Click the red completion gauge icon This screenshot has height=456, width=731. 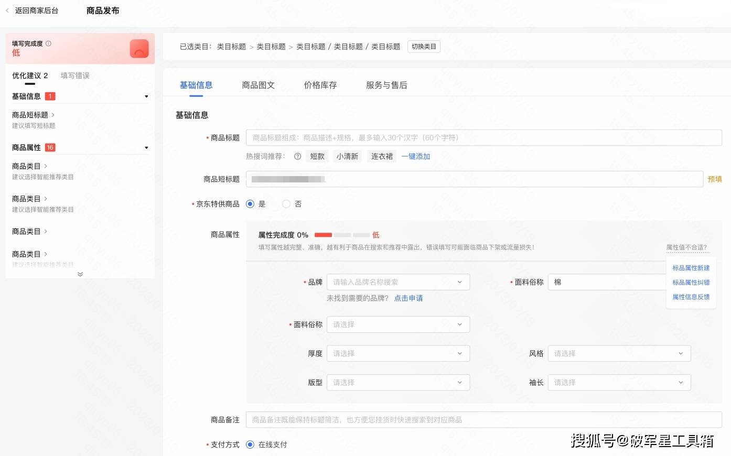point(139,49)
